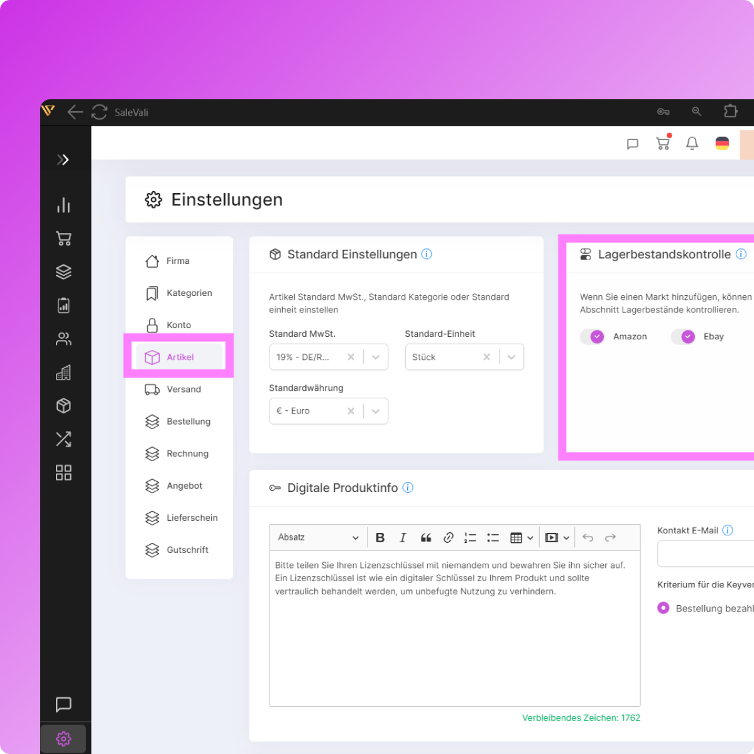Open notifications bell icon
754x754 pixels.
pyautogui.click(x=692, y=143)
